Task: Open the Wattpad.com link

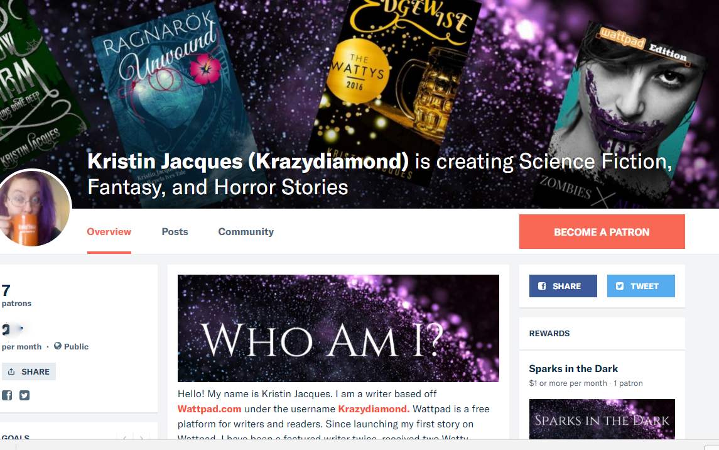Action: click(209, 409)
